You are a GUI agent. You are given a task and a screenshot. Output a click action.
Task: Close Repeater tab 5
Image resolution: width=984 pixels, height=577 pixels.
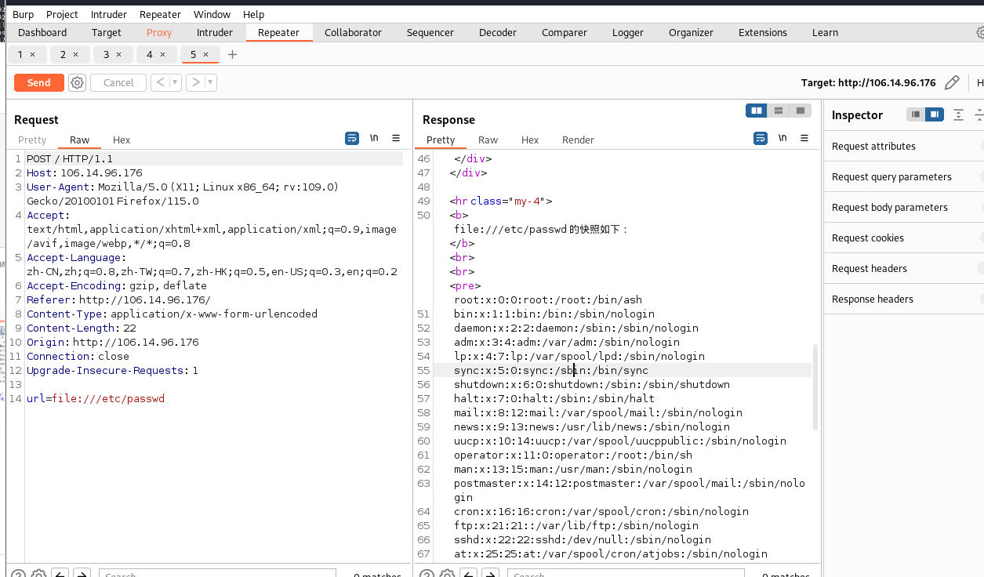[x=205, y=54]
